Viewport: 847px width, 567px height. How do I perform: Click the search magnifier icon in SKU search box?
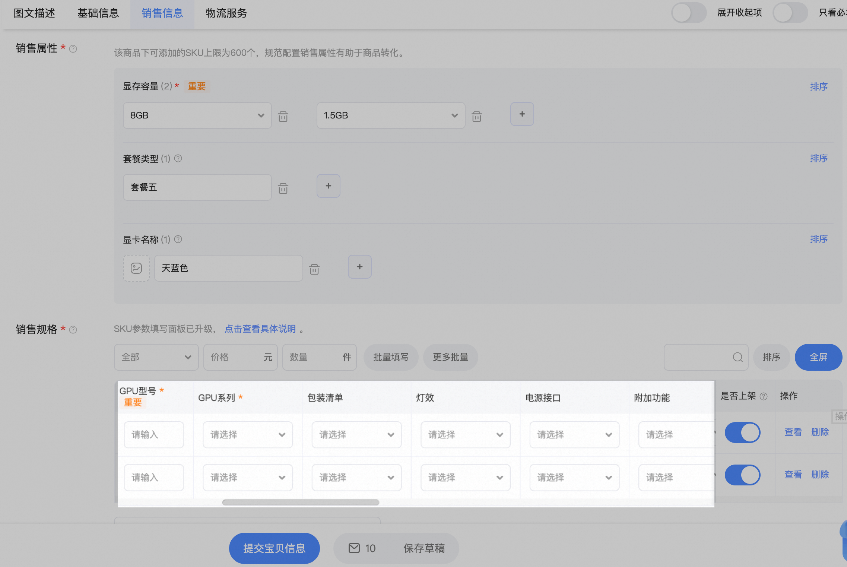coord(737,357)
